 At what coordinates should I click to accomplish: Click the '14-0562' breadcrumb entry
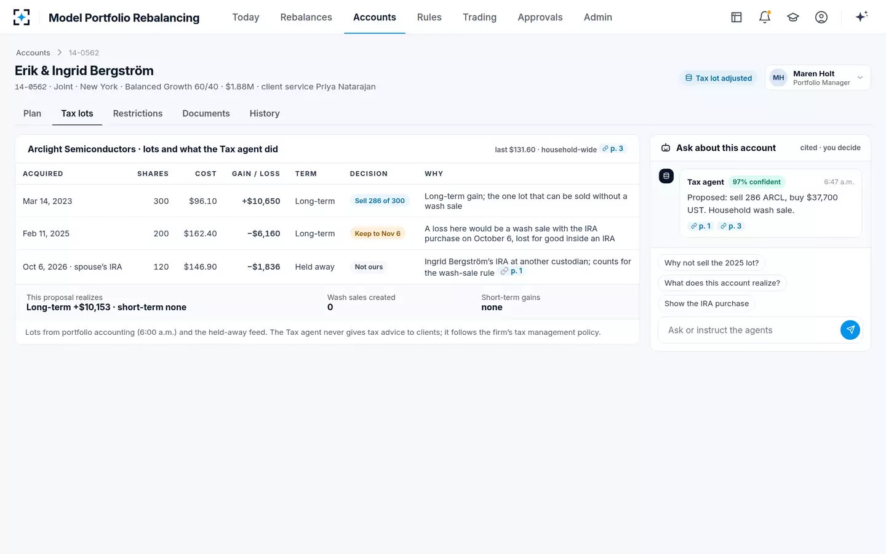[x=84, y=53]
